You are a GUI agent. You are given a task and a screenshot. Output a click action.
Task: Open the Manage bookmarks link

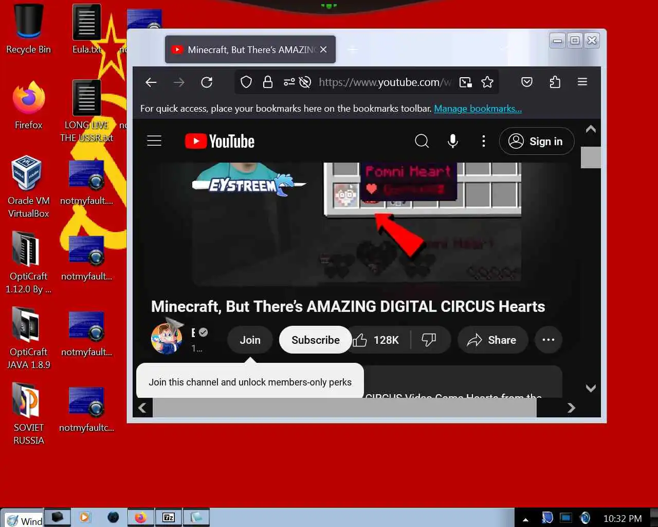(478, 109)
